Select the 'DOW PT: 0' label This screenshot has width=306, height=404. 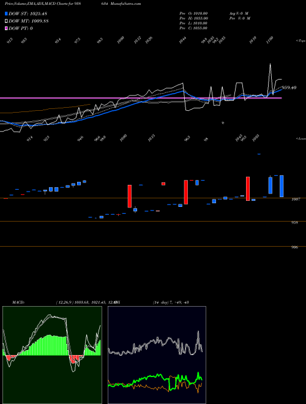pos(21,28)
